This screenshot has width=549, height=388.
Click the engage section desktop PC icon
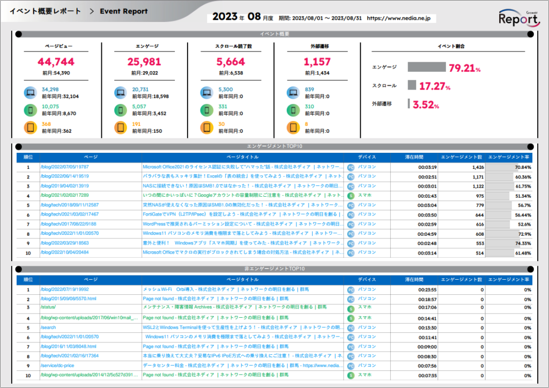coord(122,93)
